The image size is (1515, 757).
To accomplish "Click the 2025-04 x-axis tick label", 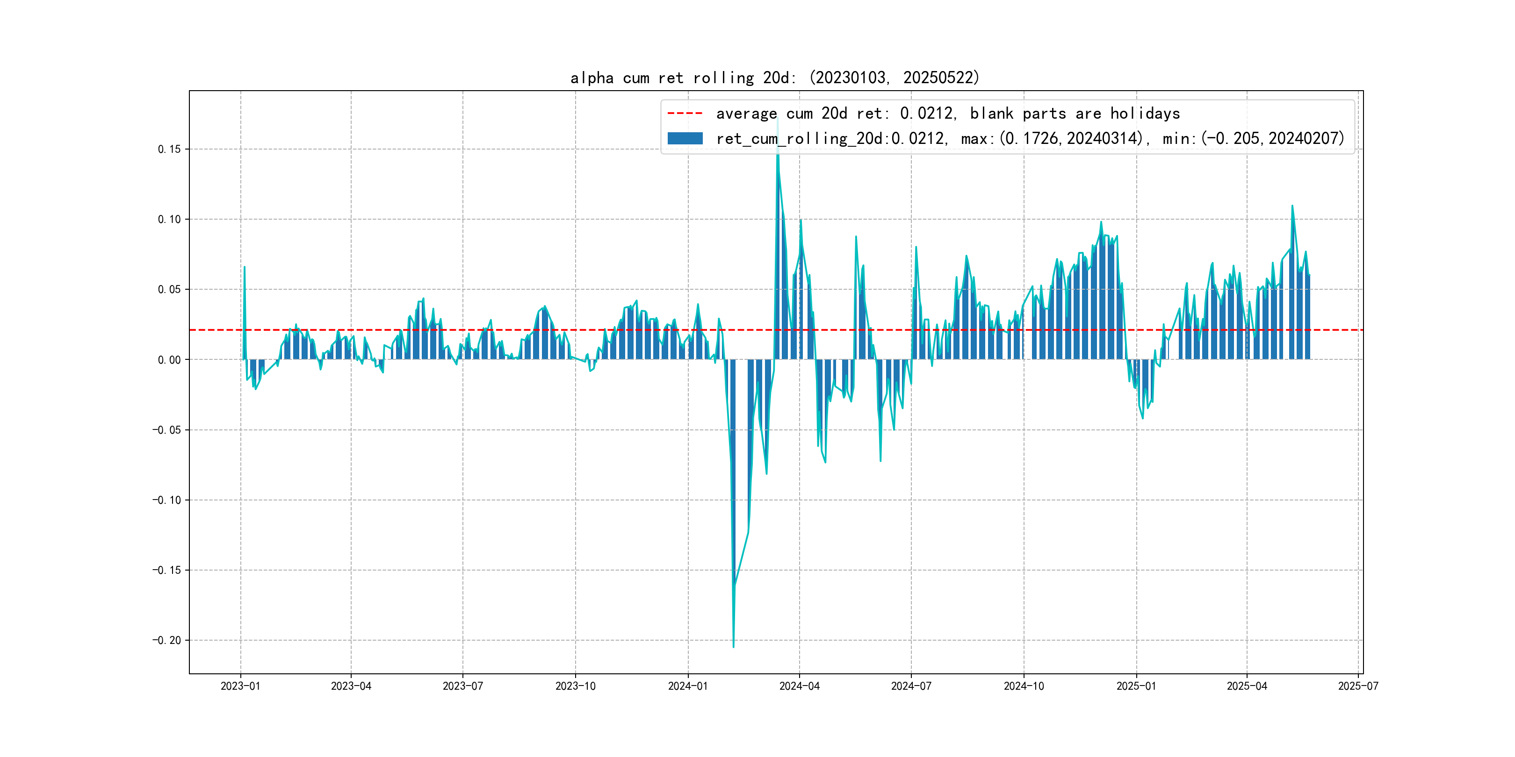I will [x=1247, y=686].
